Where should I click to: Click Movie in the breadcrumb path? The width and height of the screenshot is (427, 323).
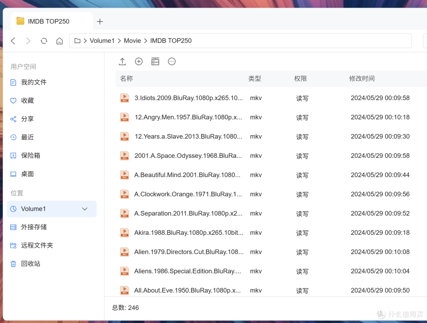[132, 41]
